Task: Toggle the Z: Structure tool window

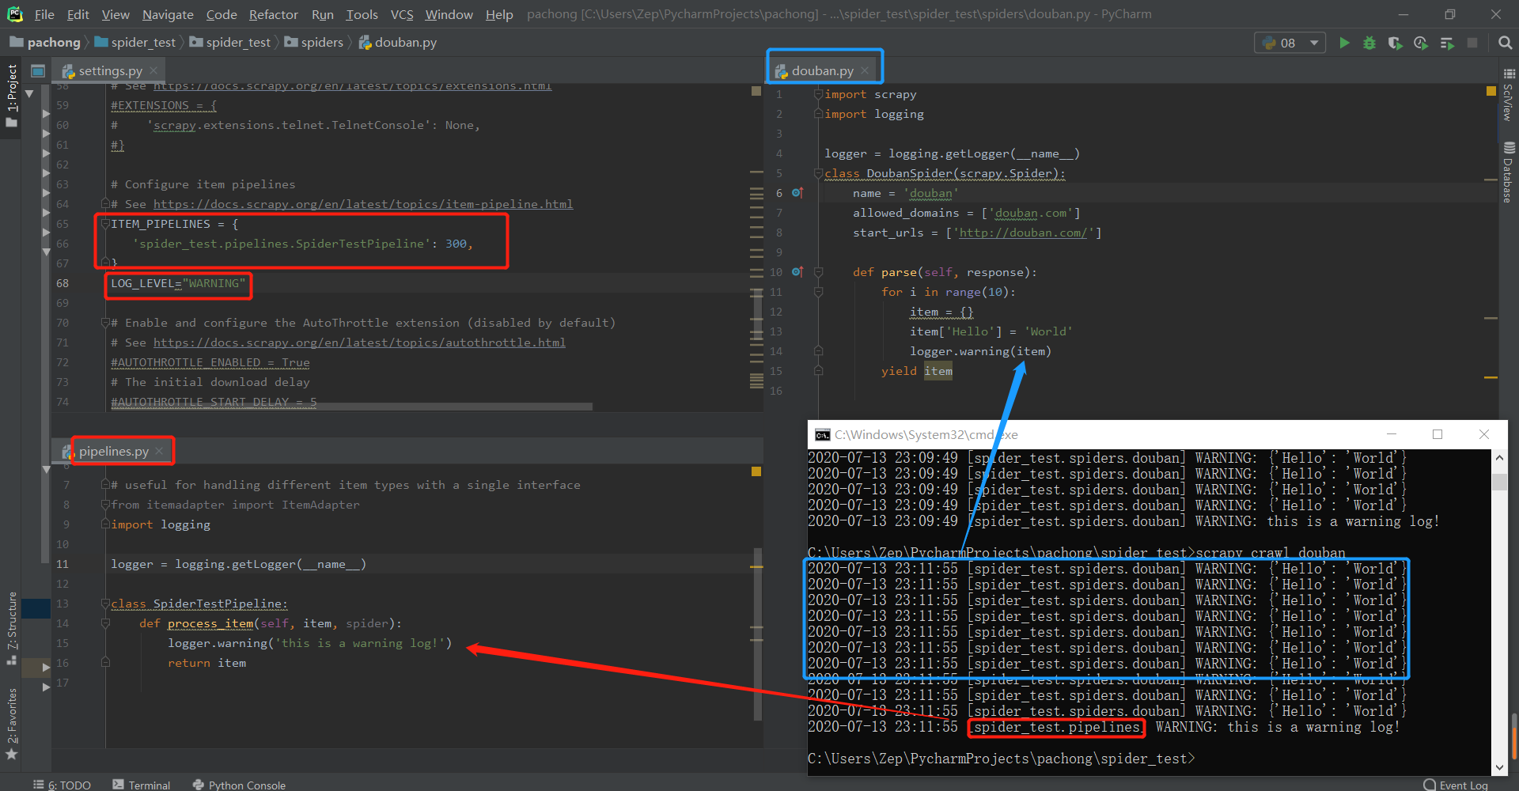Action: [11, 628]
